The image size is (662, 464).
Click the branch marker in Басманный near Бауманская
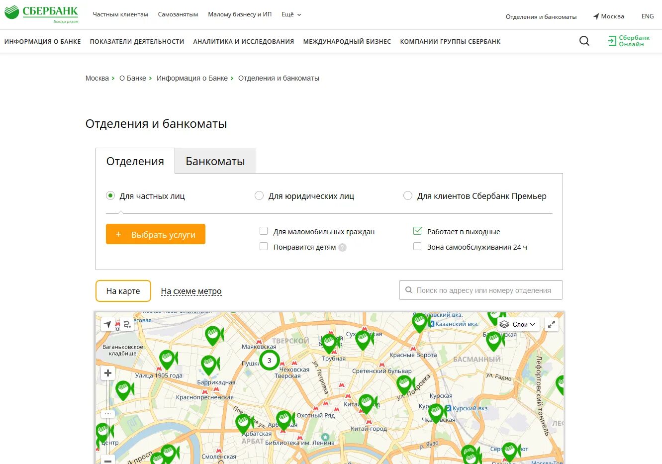click(x=494, y=341)
